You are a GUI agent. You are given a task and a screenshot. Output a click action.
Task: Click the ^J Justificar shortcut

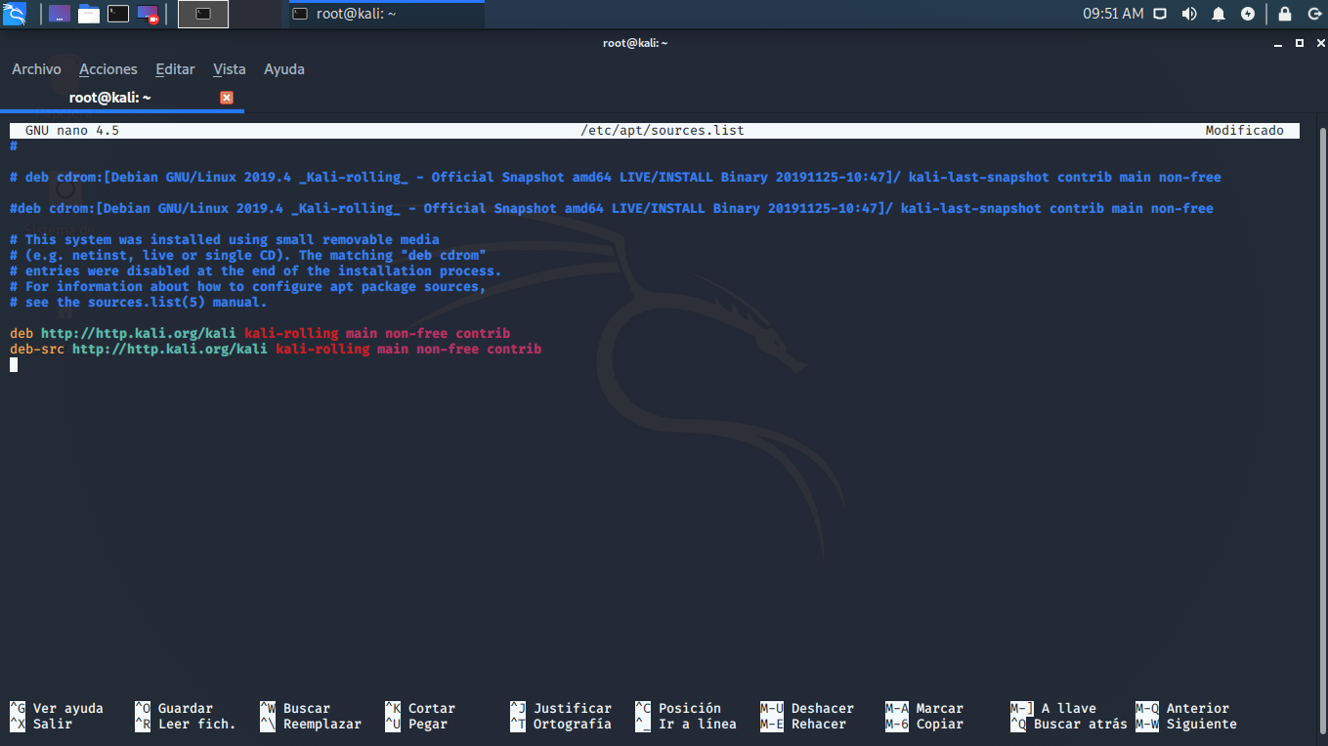tap(561, 709)
